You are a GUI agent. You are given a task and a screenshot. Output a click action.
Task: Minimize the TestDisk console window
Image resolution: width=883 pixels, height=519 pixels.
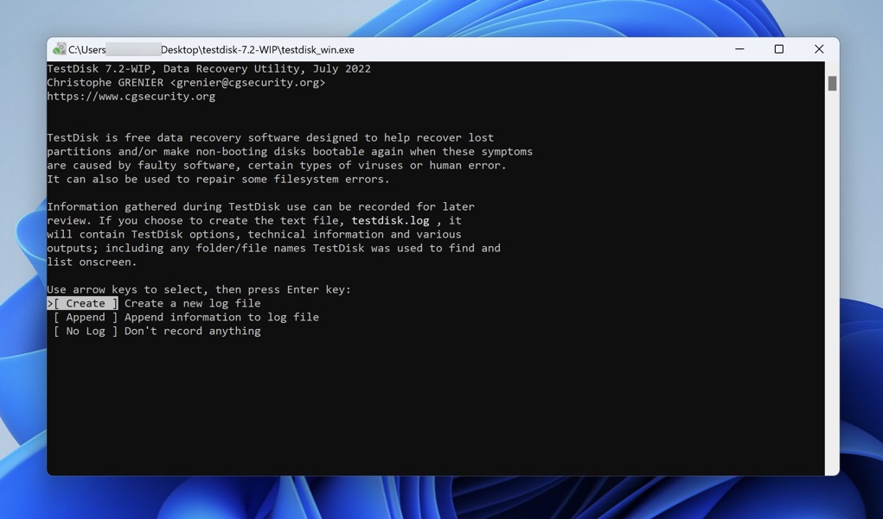(x=739, y=49)
